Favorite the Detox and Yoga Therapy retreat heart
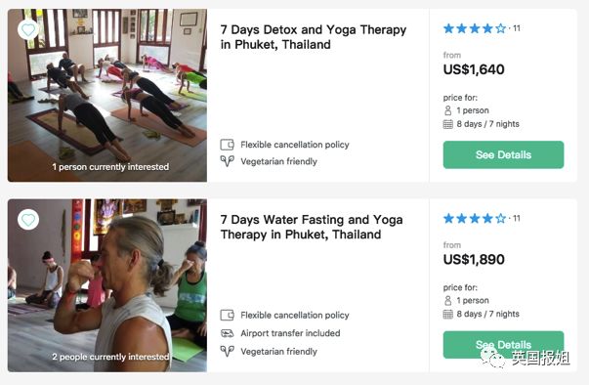589x385 pixels. click(28, 29)
